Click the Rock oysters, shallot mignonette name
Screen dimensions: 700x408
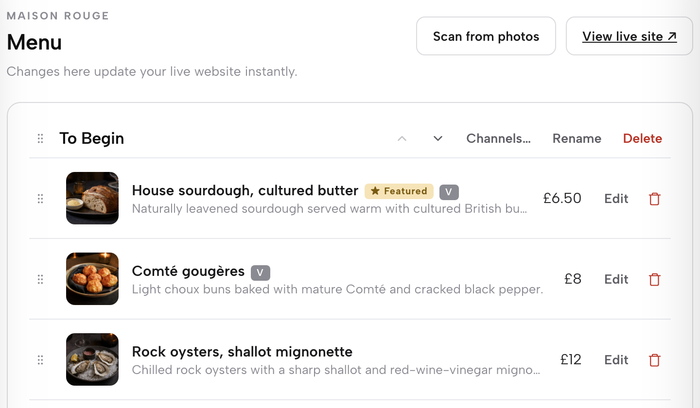click(242, 352)
